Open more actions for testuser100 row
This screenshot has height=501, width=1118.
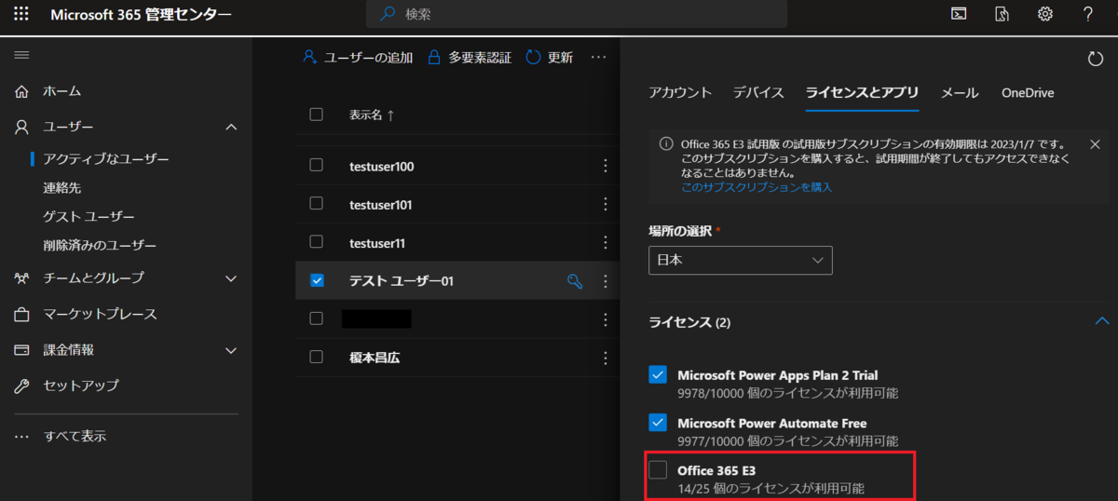tap(606, 166)
